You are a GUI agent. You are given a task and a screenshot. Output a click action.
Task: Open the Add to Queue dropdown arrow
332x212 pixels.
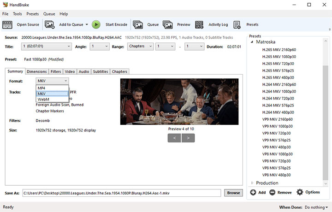(x=87, y=24)
